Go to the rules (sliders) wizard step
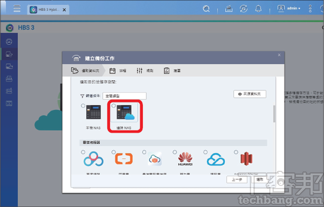 pyautogui.click(x=145, y=71)
